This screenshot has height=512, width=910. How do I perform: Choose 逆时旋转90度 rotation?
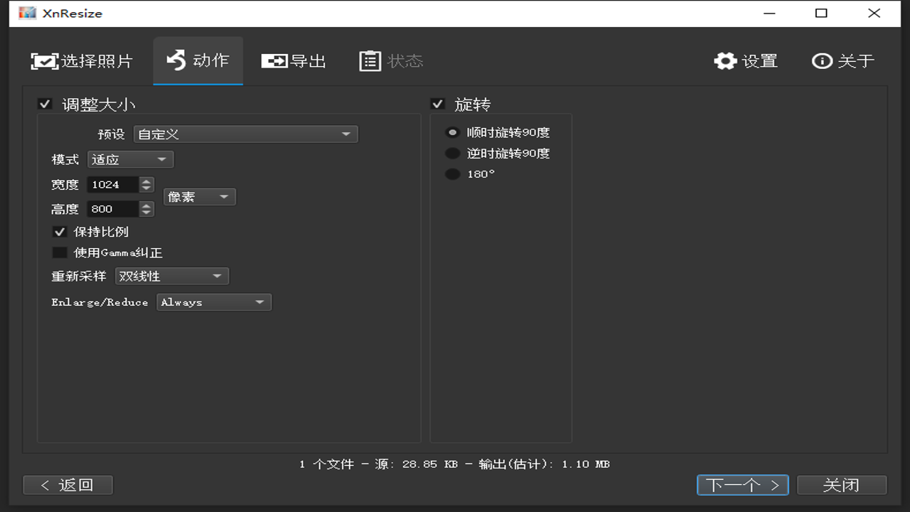pos(452,153)
